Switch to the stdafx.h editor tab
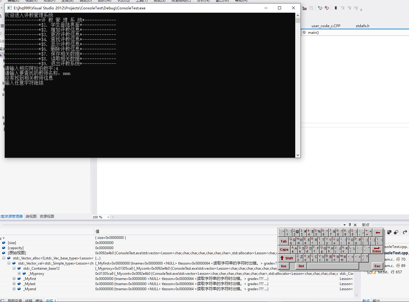This screenshot has width=409, height=302. pos(362,26)
